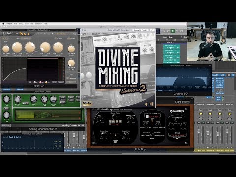This screenshot has height=177, width=236.
Task: Open the Window menu in menu bar
Action: 38,24
